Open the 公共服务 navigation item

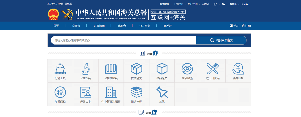145,26
